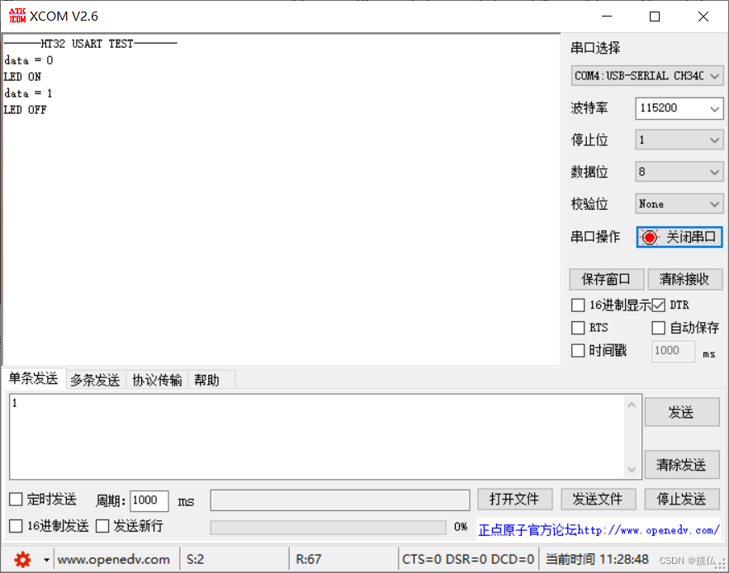This screenshot has height=573, width=729.
Task: Select the 单条发送 tab
Action: point(34,379)
